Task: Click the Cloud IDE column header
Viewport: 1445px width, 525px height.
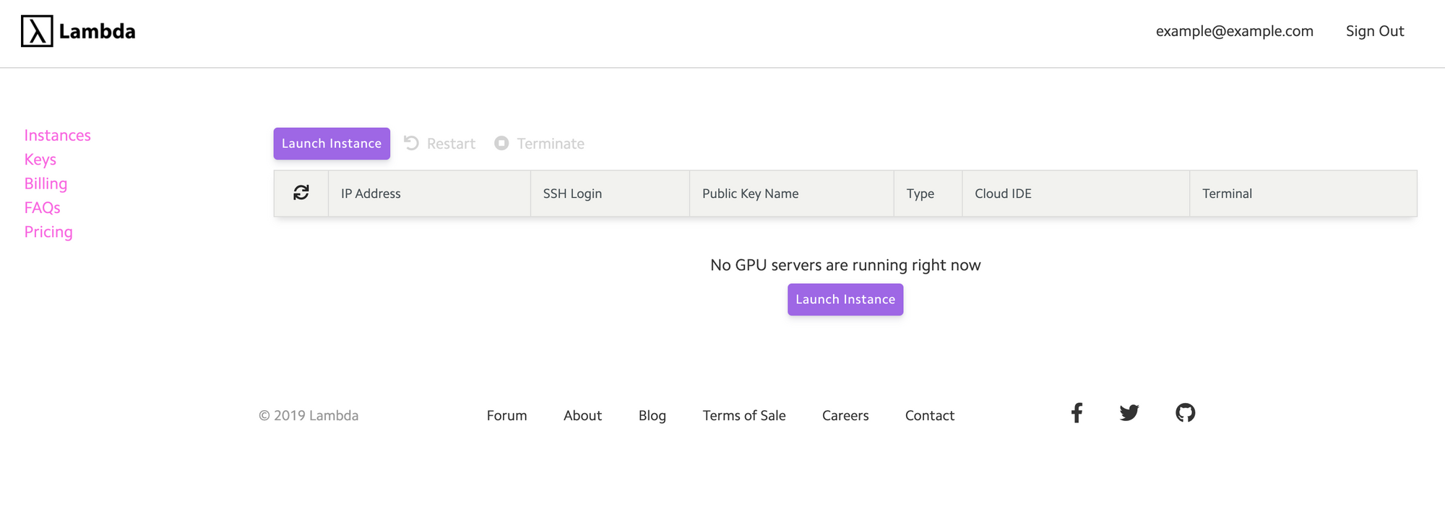Action: pos(1076,194)
